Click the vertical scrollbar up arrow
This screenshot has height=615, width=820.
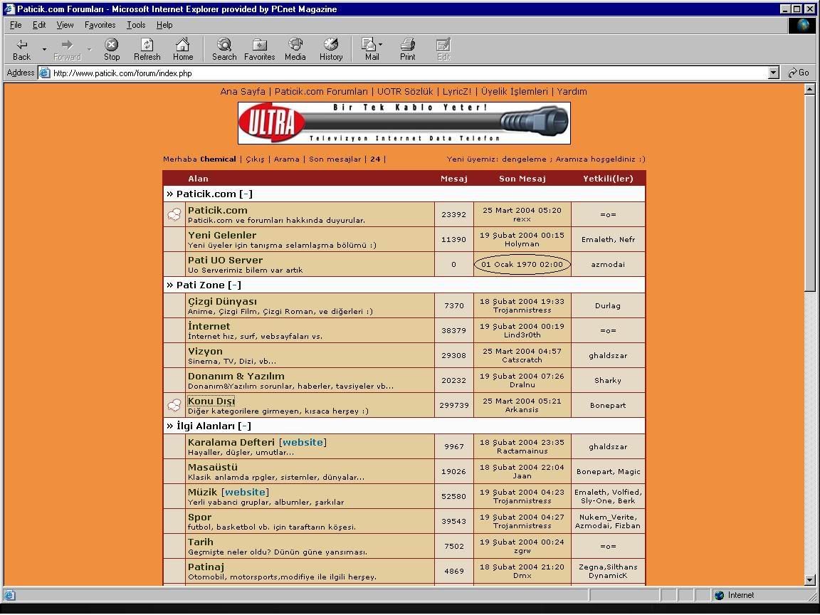809,89
